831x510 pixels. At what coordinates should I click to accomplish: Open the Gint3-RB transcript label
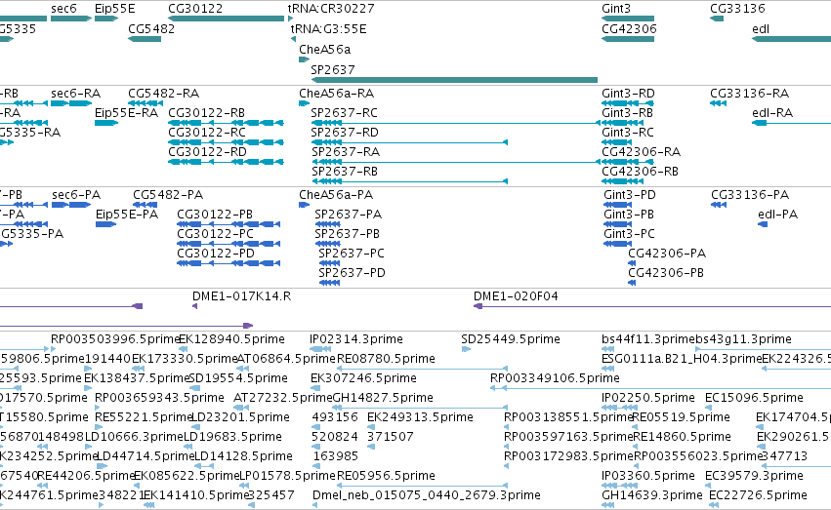(x=627, y=113)
